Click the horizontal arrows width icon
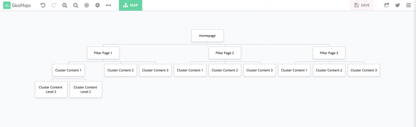Image resolution: width=416 pixels, height=127 pixels. 109,5
